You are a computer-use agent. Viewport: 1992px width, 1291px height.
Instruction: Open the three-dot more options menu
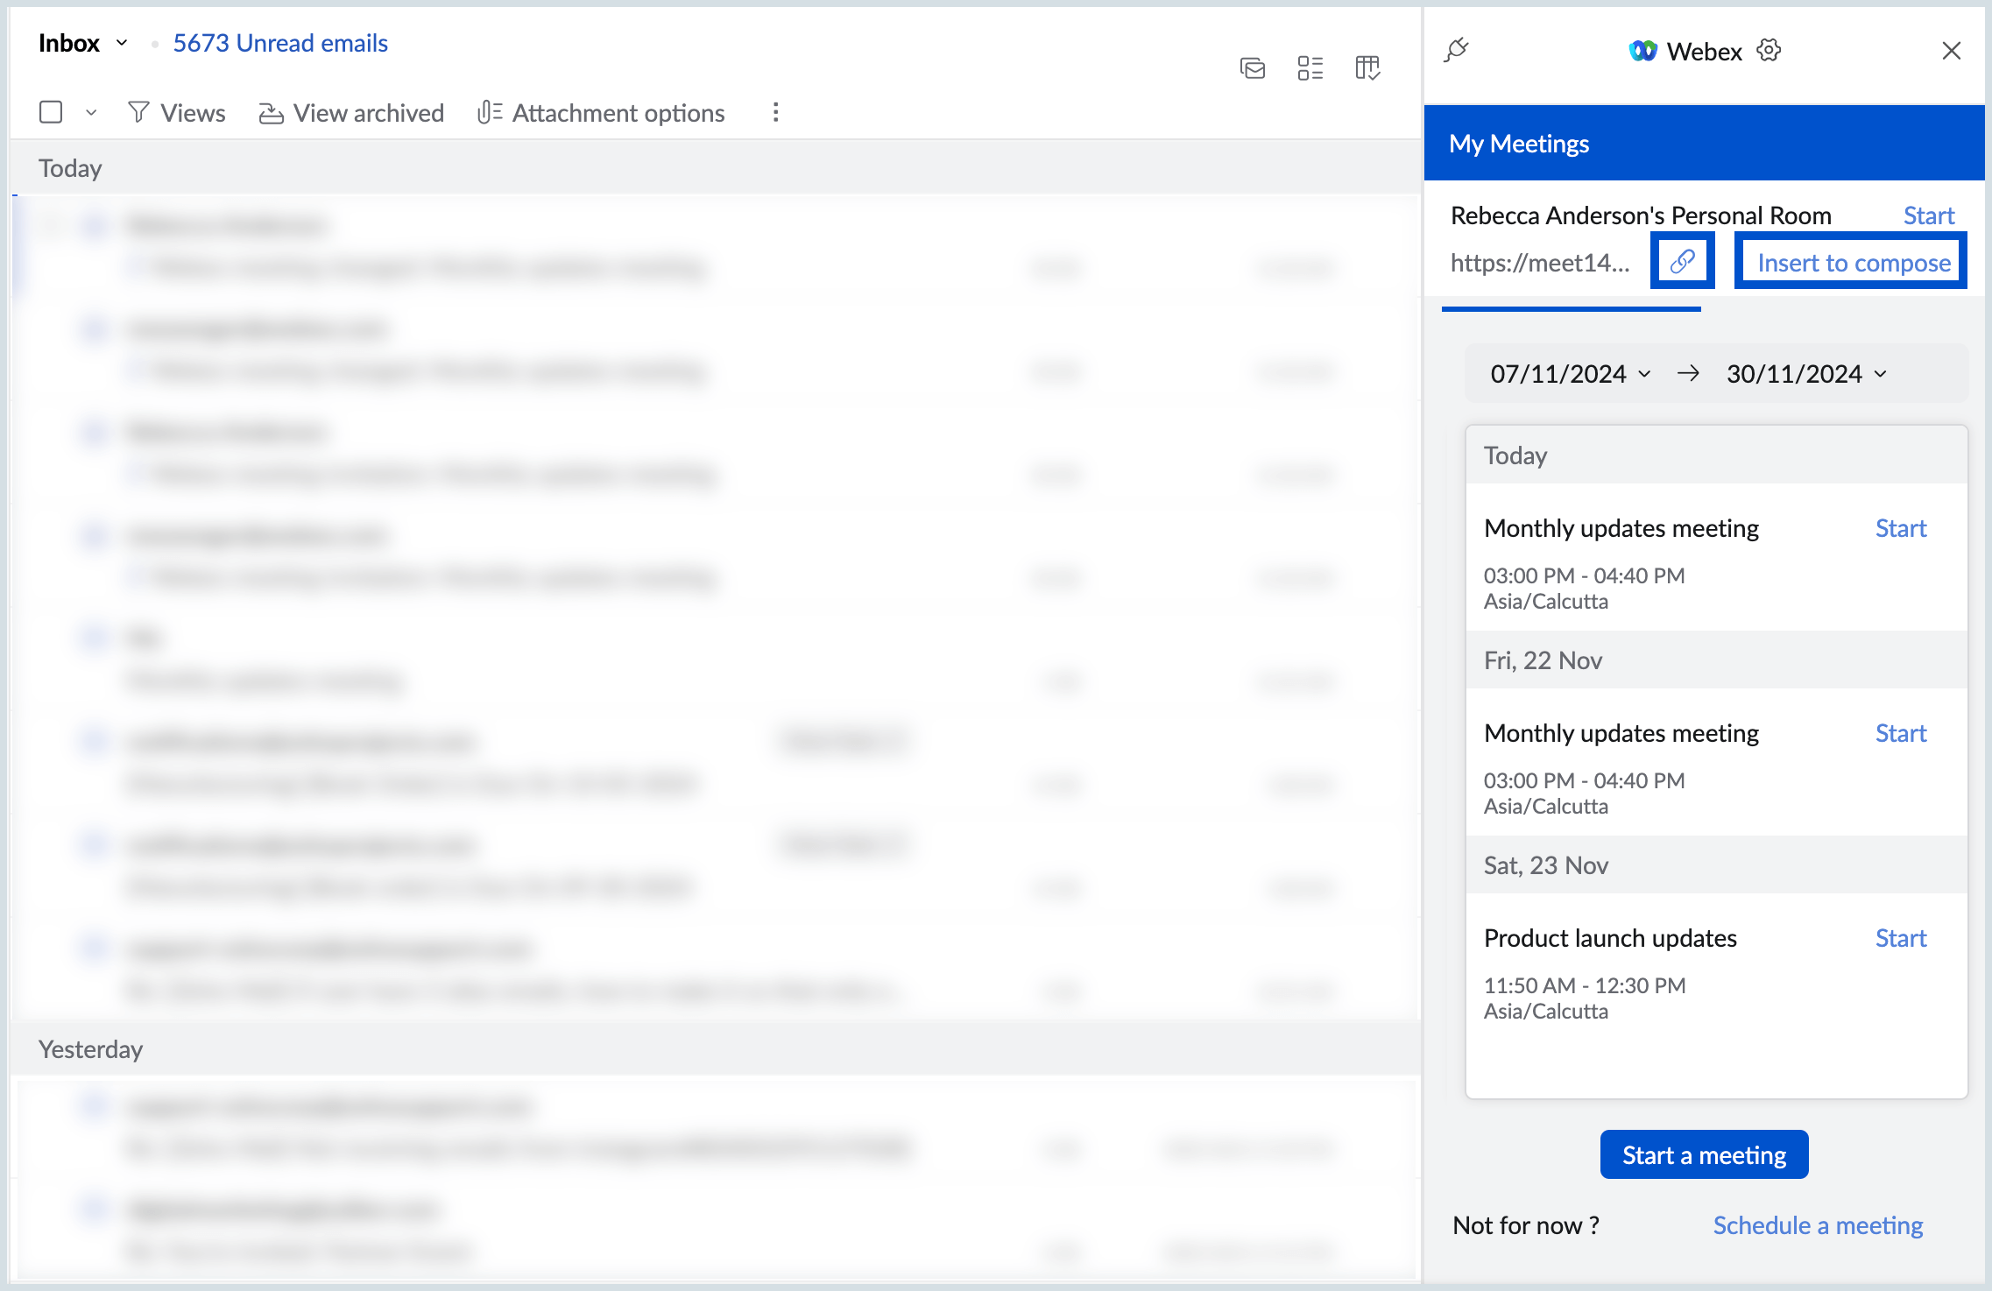click(775, 112)
